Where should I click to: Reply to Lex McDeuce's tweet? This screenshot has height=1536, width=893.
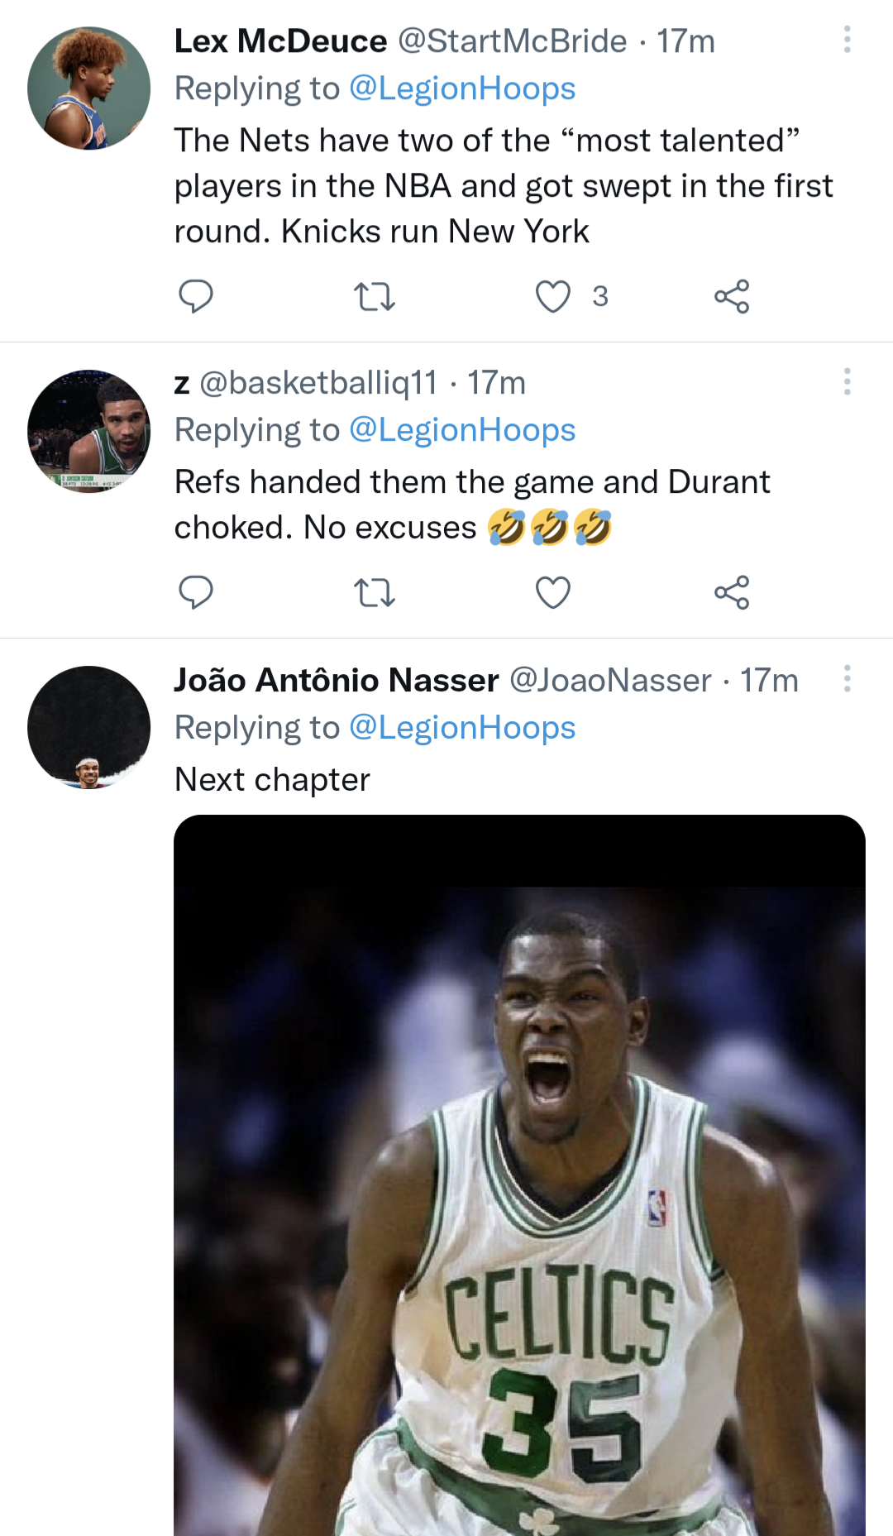pyautogui.click(x=196, y=296)
